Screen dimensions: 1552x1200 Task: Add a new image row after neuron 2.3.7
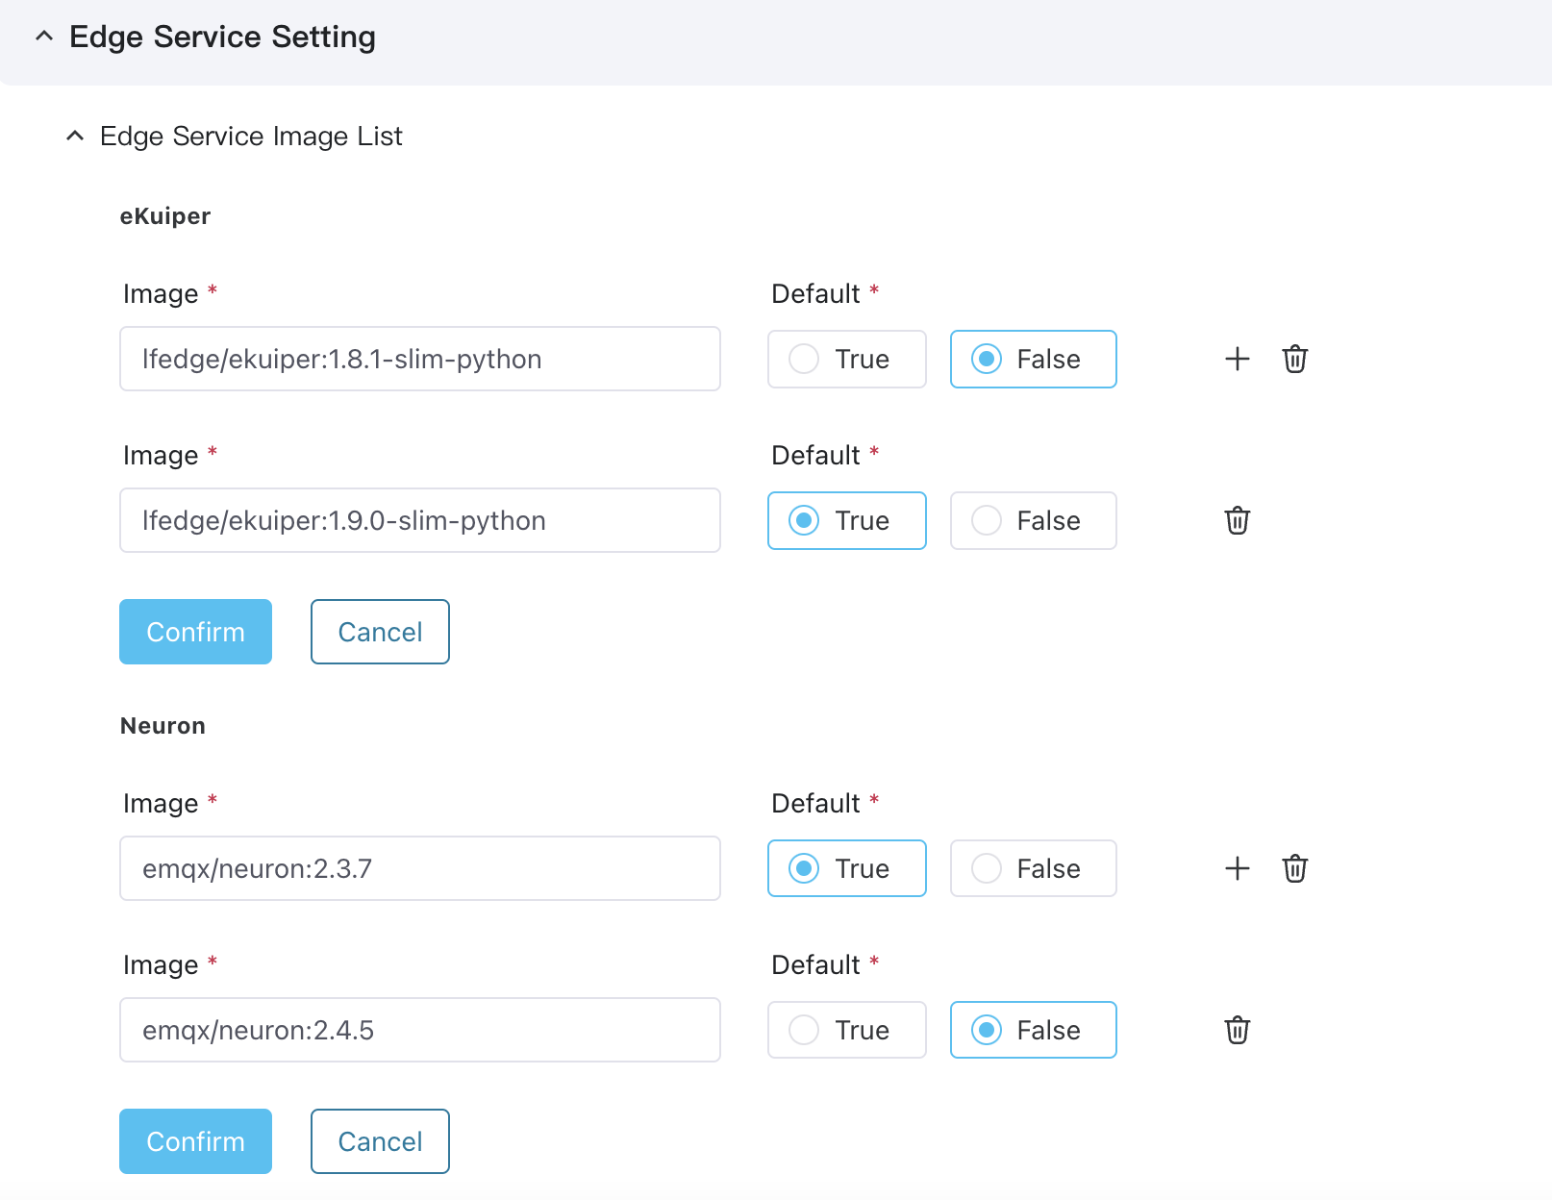click(x=1237, y=868)
